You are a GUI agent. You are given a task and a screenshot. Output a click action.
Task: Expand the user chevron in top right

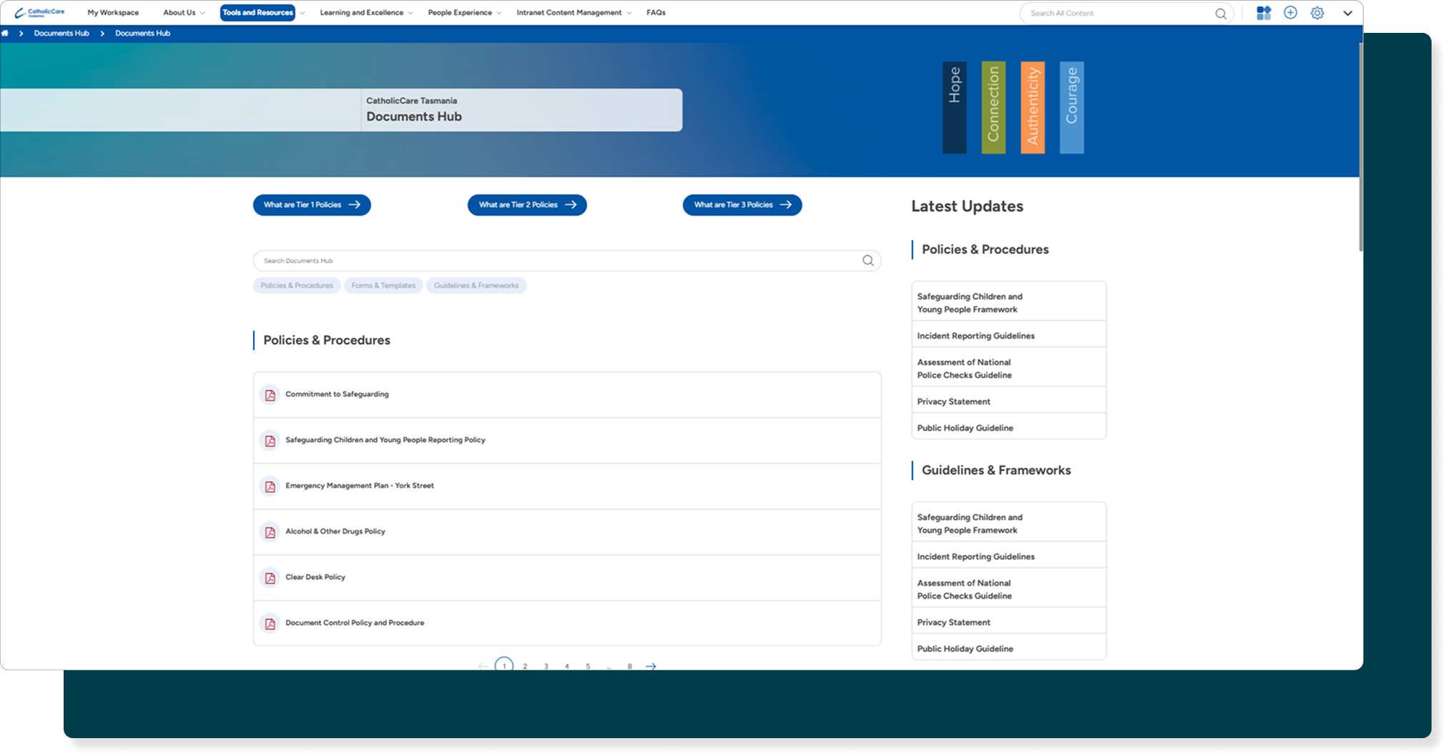pyautogui.click(x=1347, y=13)
